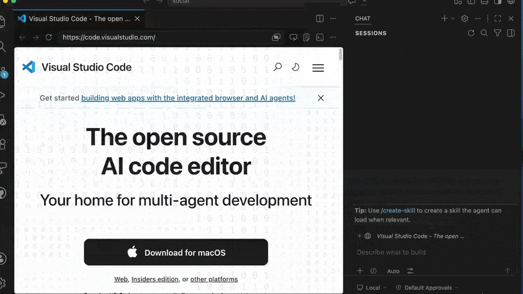Click the title bar search box
This screenshot has width=523, height=294.
(x=255, y=2)
